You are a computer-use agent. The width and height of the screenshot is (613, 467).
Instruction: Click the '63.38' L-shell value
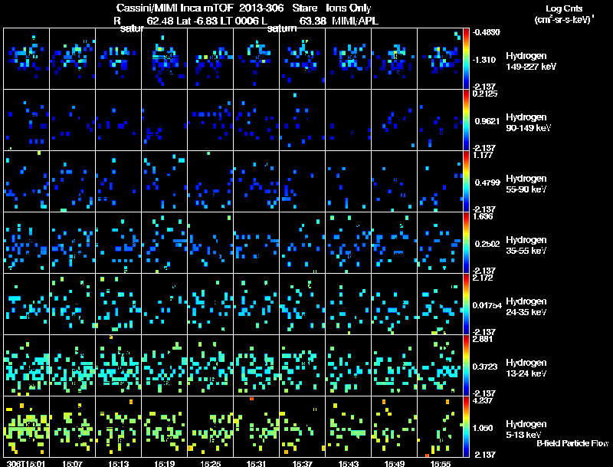(313, 21)
